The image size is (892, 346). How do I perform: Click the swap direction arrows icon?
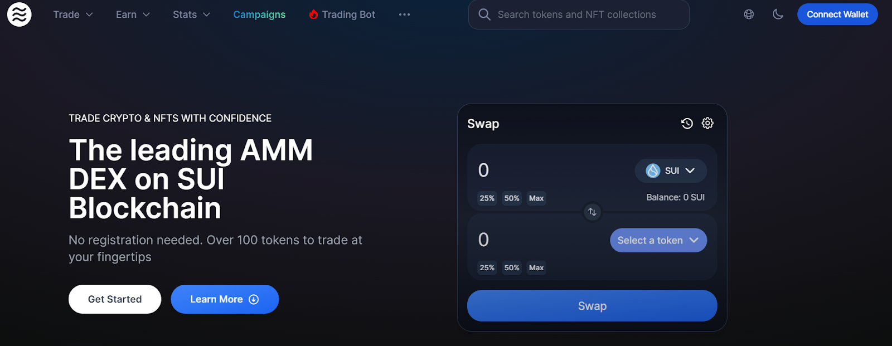[592, 212]
